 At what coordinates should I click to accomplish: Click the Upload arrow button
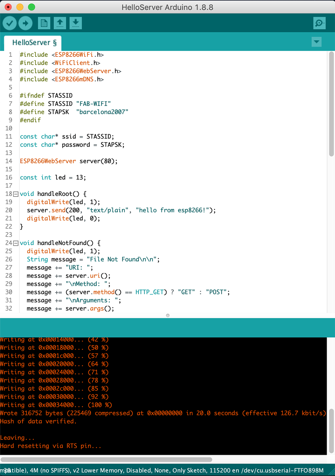[x=26, y=23]
